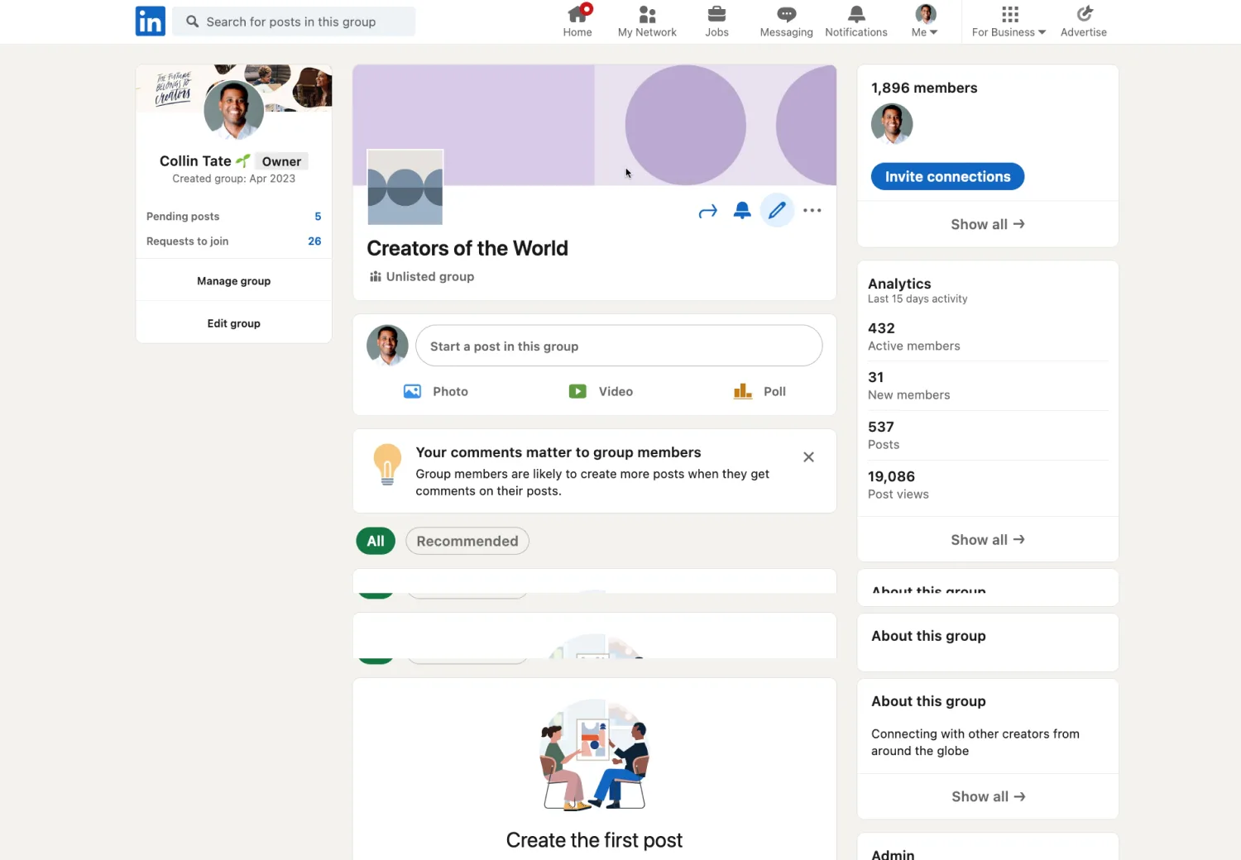Switch to the Recommended feed filter

[467, 541]
